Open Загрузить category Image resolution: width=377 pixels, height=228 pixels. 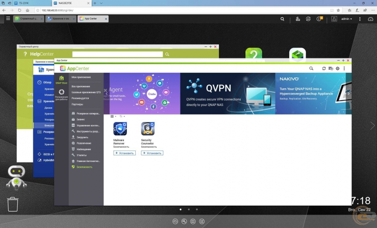(80, 137)
